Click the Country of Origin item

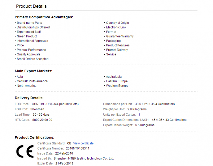click(117, 23)
